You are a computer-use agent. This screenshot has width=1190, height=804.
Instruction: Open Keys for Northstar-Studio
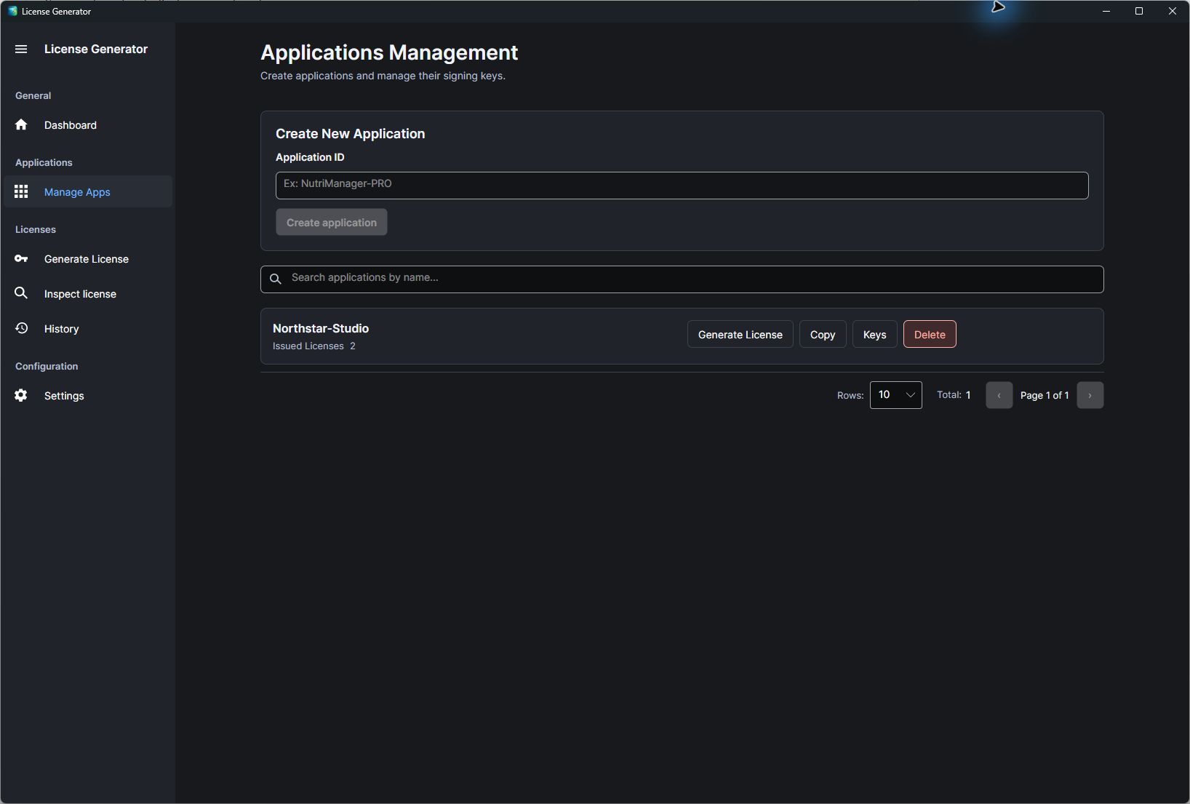874,335
